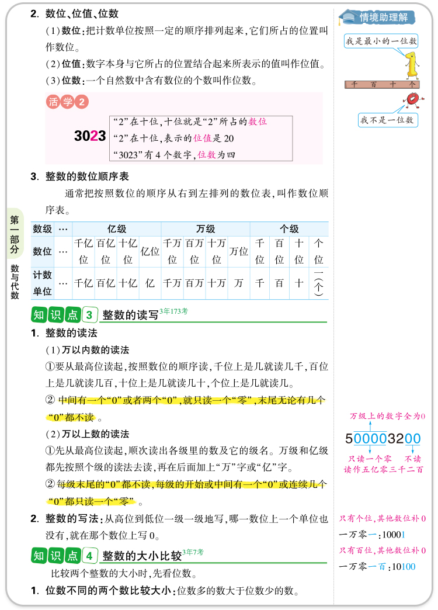Click the 千万位 cell in the 数位 row
The height and width of the screenshot is (610, 438).
[172, 251]
